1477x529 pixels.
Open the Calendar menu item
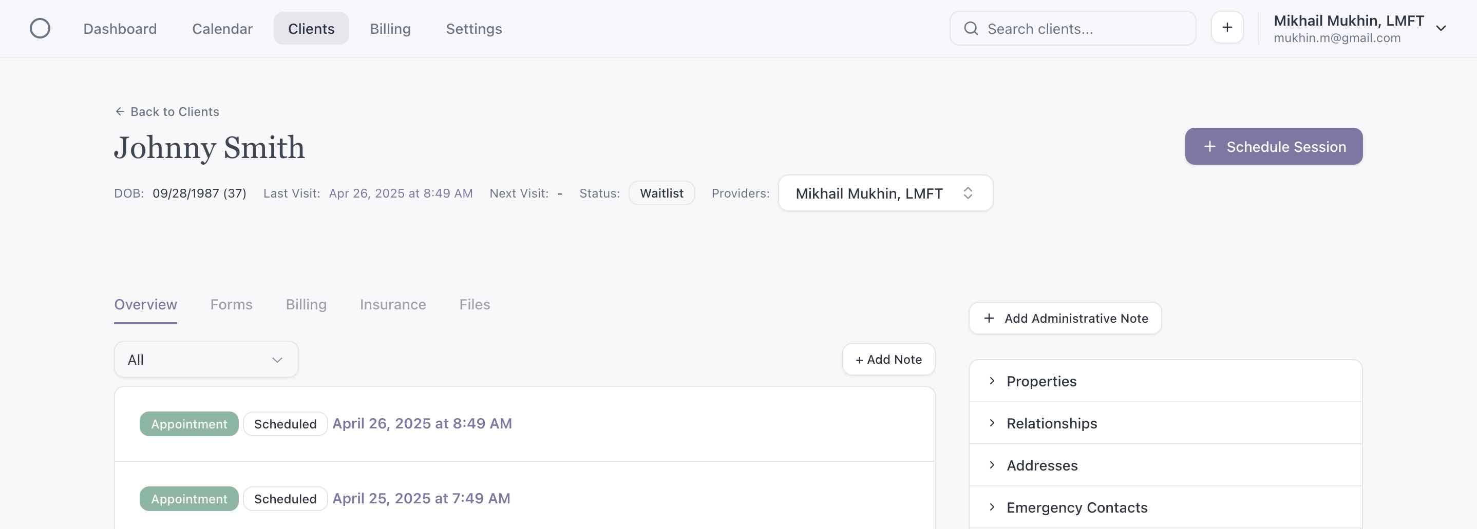coord(222,29)
